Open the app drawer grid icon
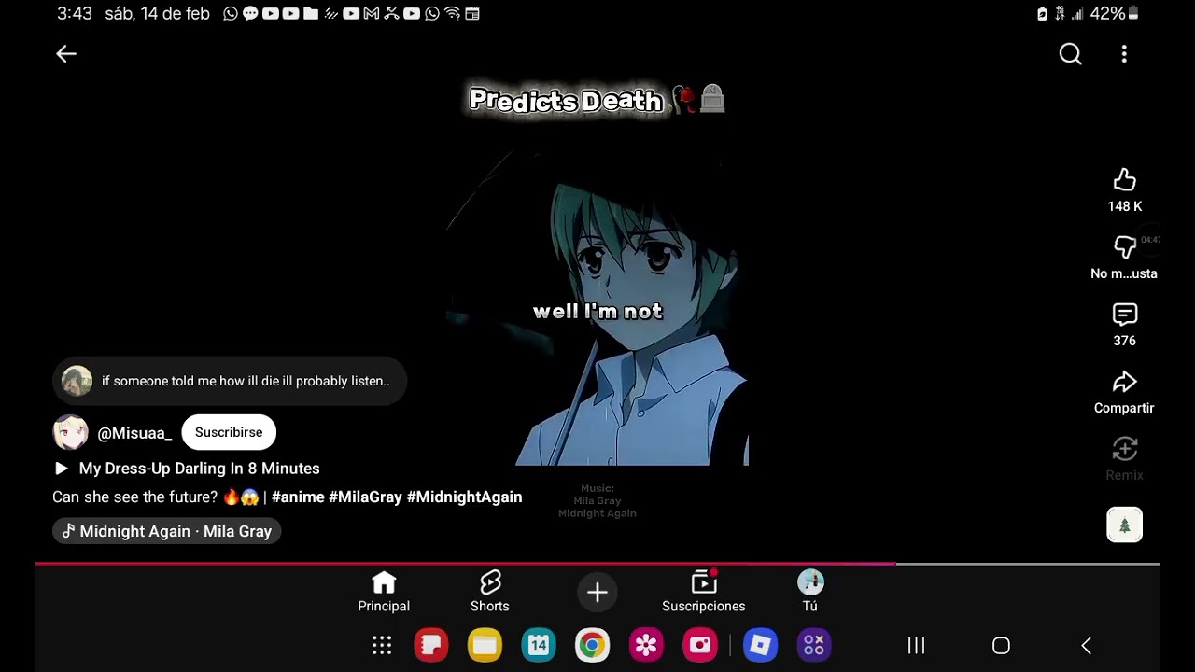1195x672 pixels. (x=381, y=645)
